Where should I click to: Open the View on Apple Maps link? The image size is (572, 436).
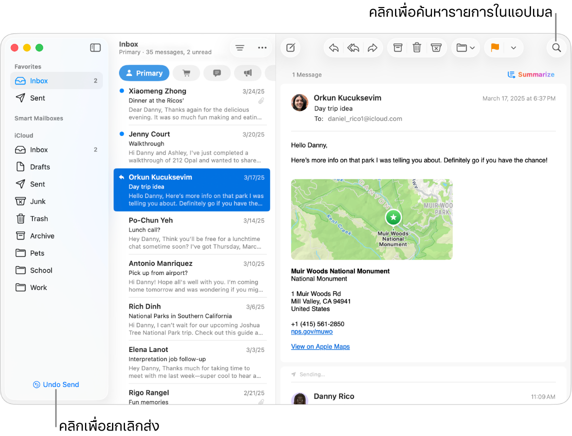[320, 346]
